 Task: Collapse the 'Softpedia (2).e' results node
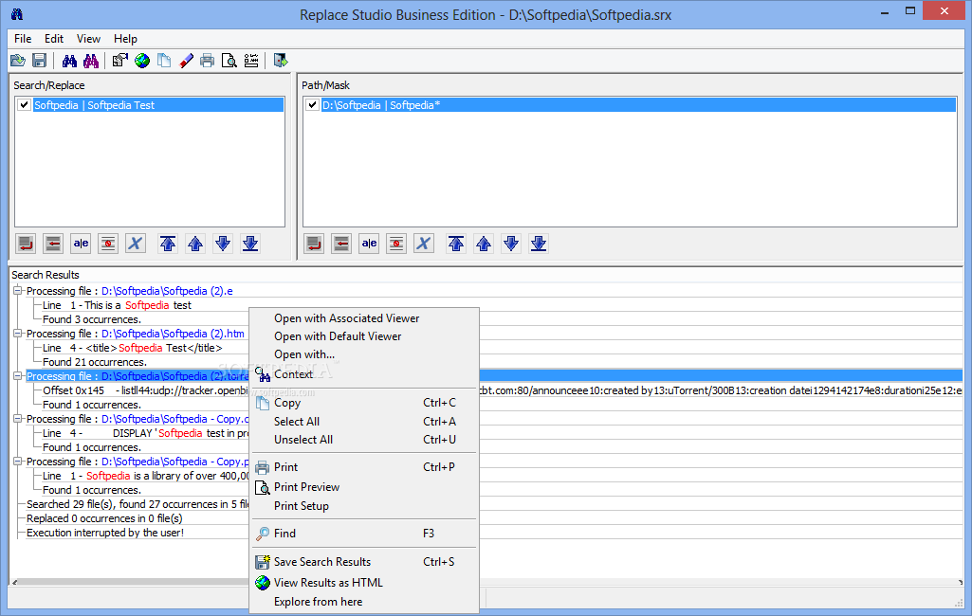[x=17, y=291]
